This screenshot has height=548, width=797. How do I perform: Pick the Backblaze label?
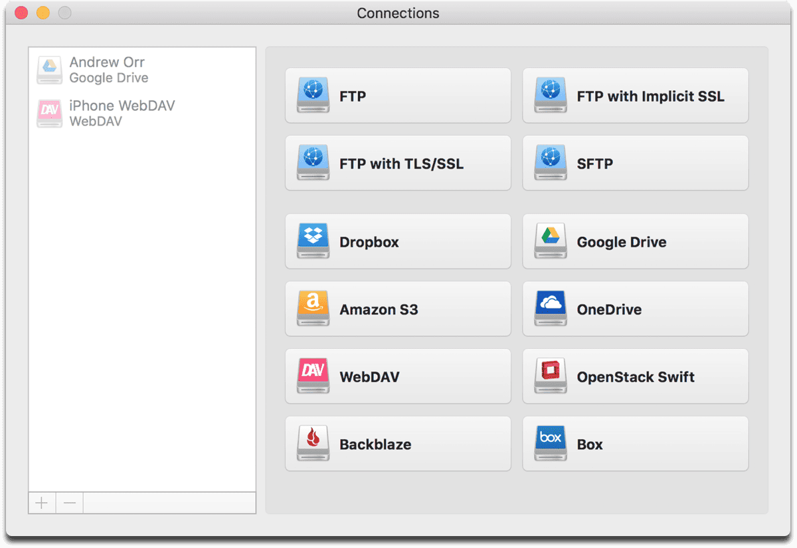(375, 445)
